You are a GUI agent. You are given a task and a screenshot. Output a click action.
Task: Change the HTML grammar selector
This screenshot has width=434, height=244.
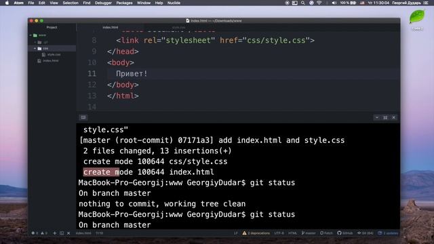pos(292,233)
